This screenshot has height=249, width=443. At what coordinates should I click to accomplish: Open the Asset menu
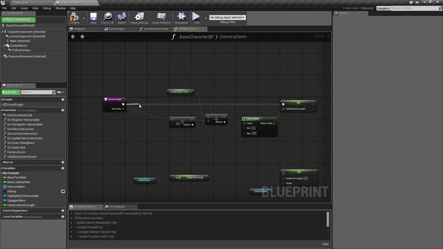point(24,8)
